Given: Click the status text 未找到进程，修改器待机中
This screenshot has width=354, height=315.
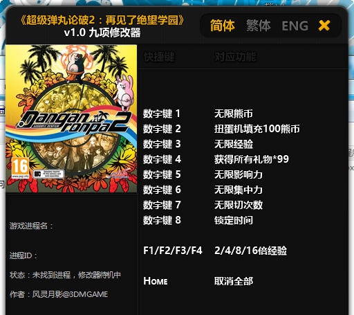Looking at the screenshot, I should [x=76, y=275].
